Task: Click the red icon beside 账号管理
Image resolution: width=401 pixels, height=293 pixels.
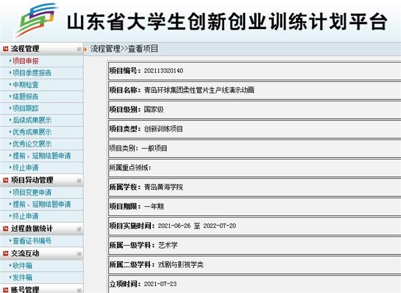Action: [6, 289]
